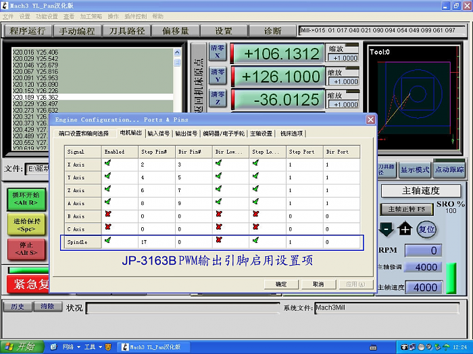Image resolution: width=473 pixels, height=354 pixels.
Task: Toggle X Axis Dir Low active checkmark
Action: (219, 163)
